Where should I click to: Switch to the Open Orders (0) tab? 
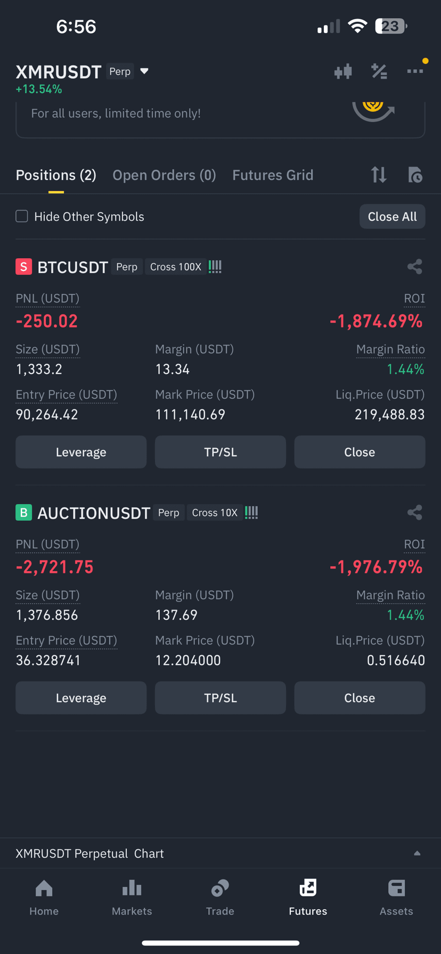tap(164, 175)
